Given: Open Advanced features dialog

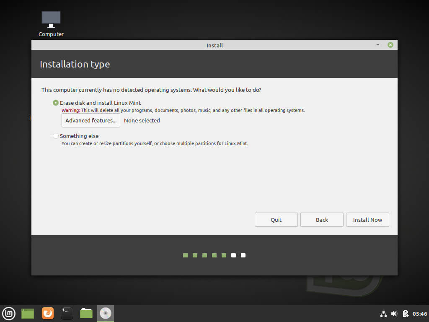Looking at the screenshot, I should click(x=91, y=120).
